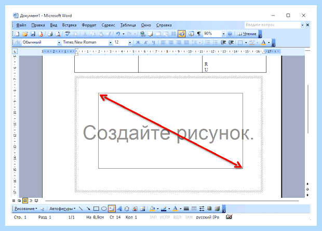Select the Oval drawing tool

point(104,209)
